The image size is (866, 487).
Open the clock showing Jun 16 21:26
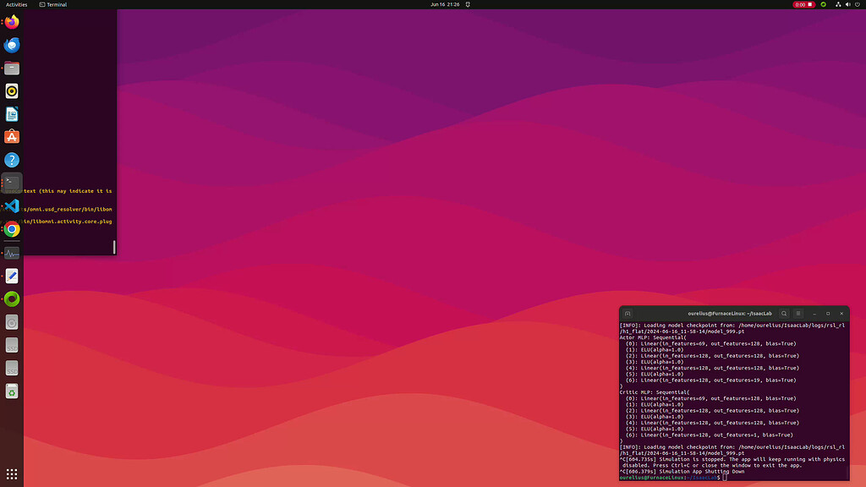[444, 4]
